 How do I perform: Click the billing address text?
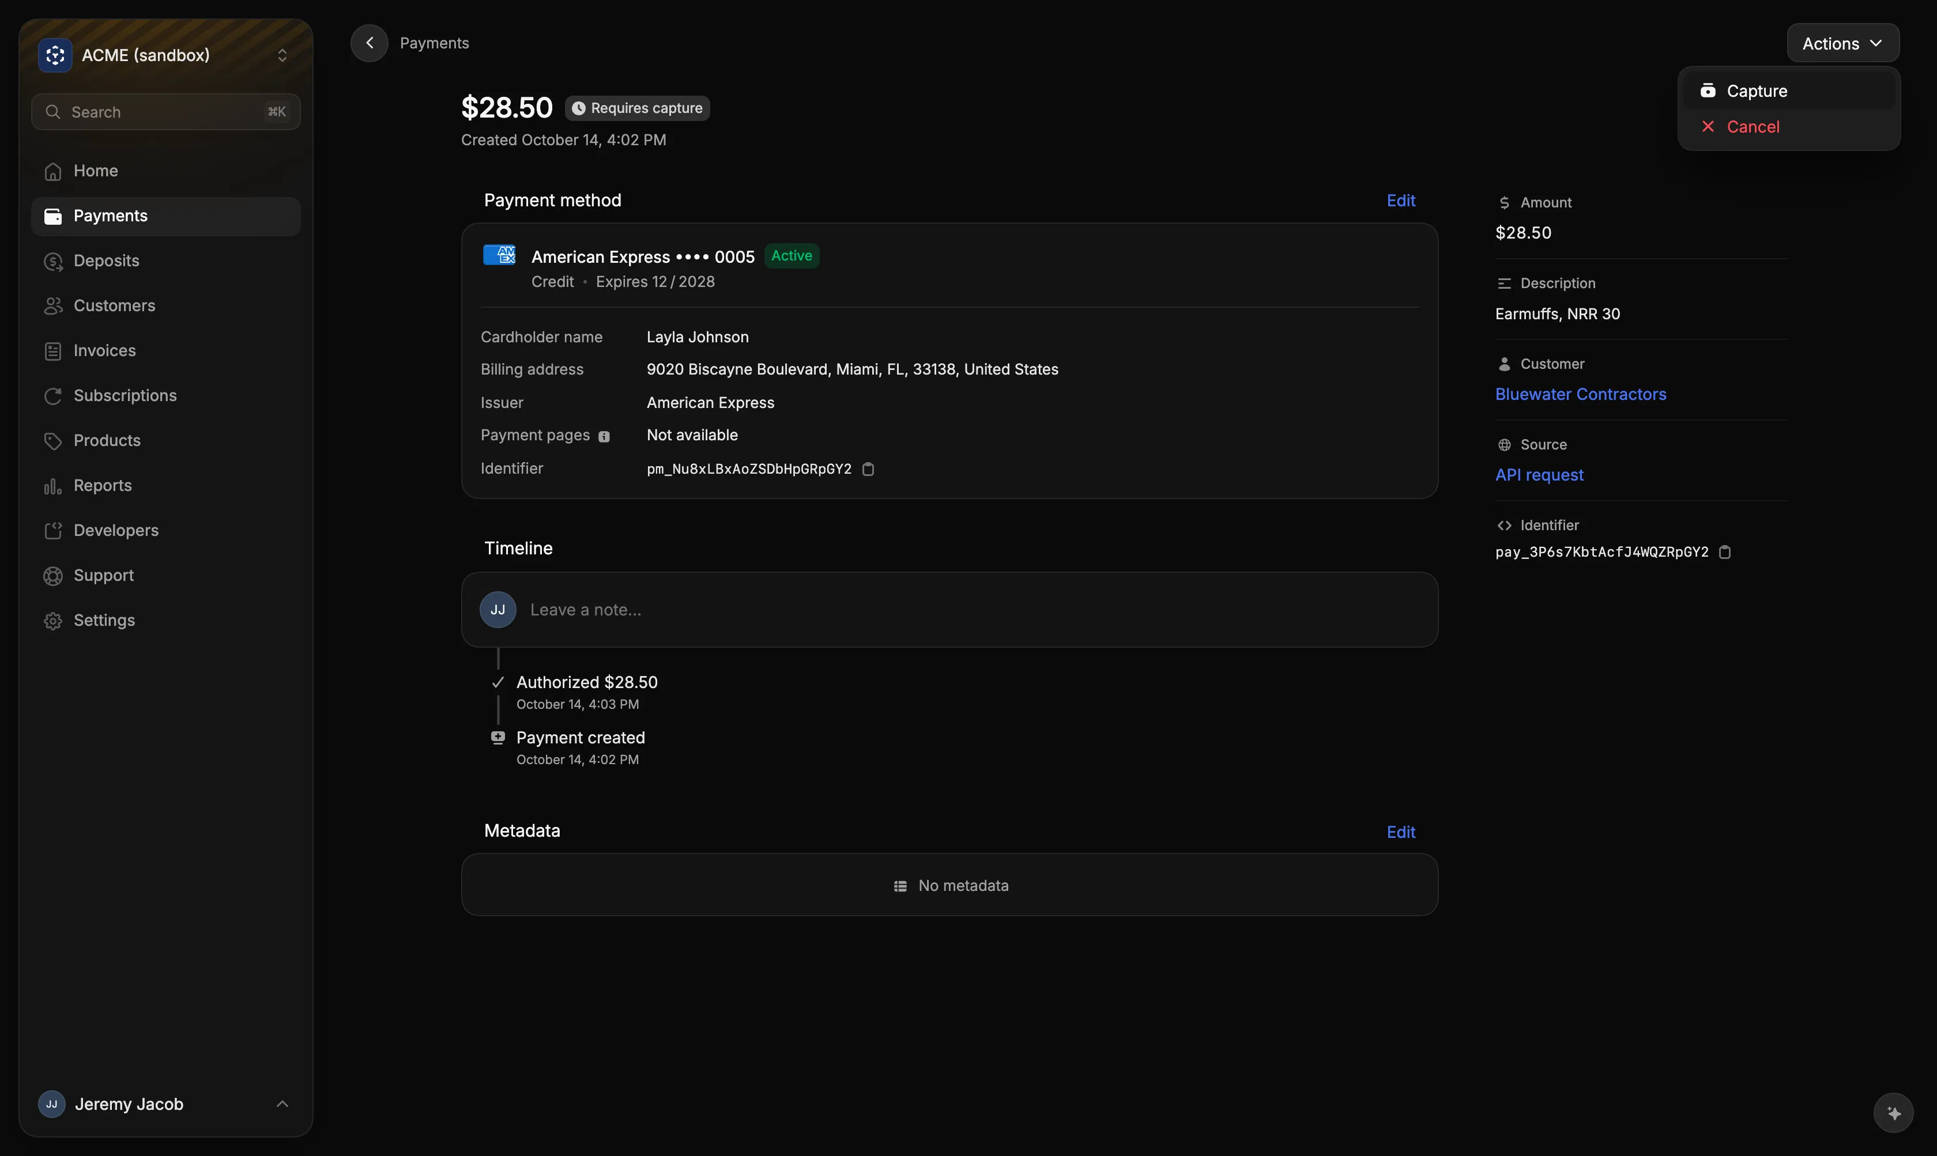(853, 369)
